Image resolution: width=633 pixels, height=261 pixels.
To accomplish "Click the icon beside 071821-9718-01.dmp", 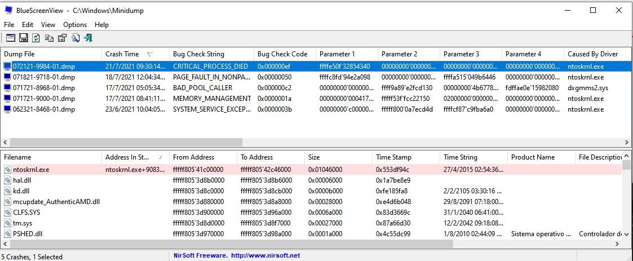I will (8, 77).
